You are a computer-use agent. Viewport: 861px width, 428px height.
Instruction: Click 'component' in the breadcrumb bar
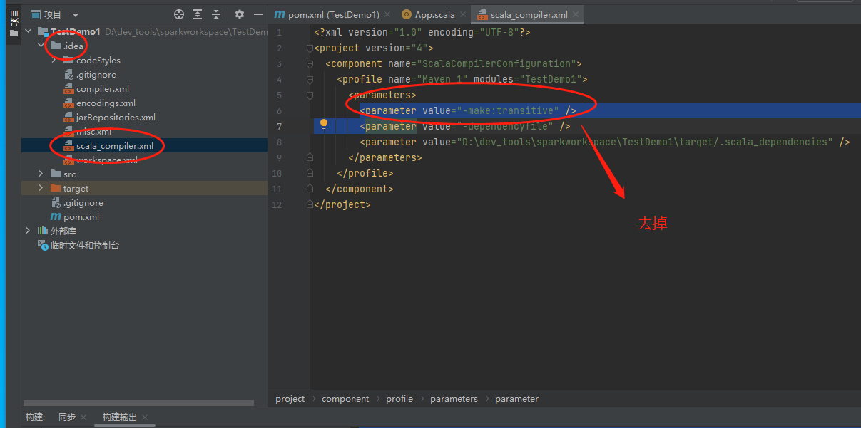tap(345, 399)
